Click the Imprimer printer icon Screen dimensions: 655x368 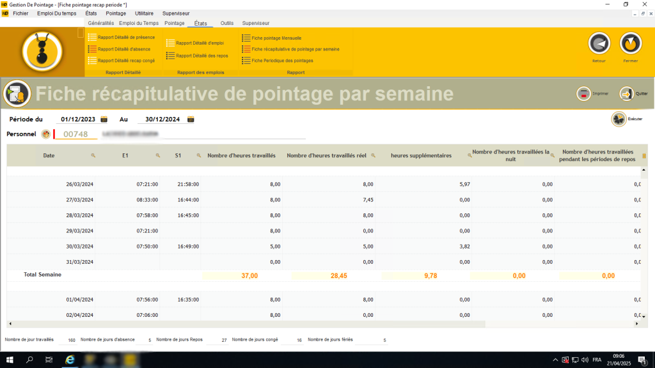(x=585, y=93)
